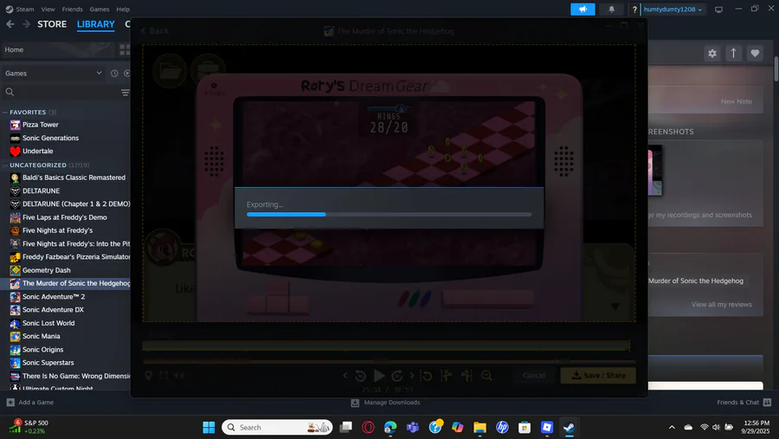The width and height of the screenshot is (779, 439).
Task: Open game settings gear icon
Action: (712, 53)
